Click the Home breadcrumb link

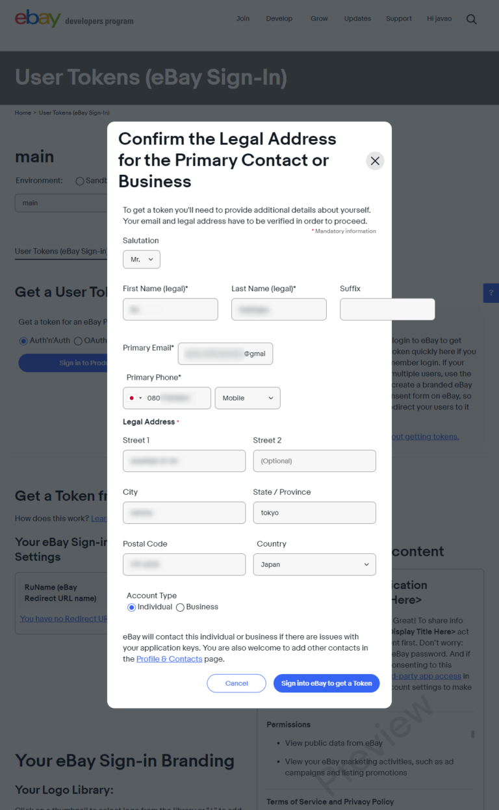pos(23,112)
